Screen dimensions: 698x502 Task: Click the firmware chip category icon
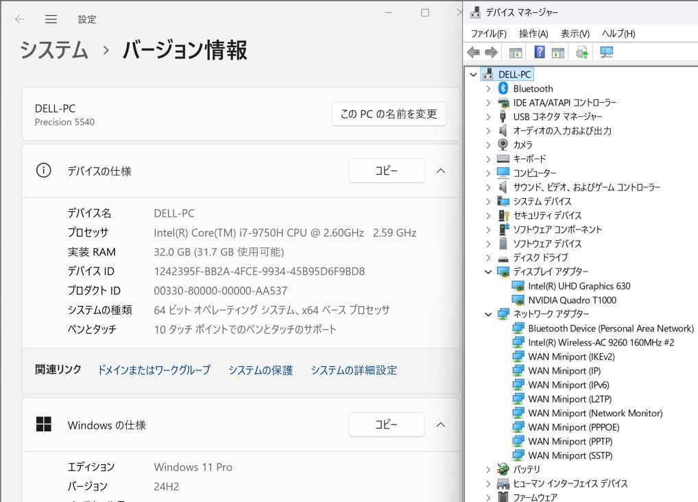pos(503,497)
